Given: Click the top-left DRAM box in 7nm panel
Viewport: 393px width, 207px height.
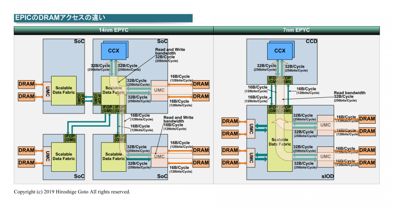Looking at the screenshot, I should 230,121.
